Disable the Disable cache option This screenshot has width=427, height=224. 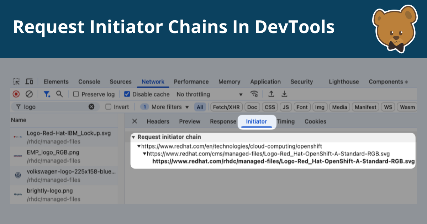[x=127, y=94]
